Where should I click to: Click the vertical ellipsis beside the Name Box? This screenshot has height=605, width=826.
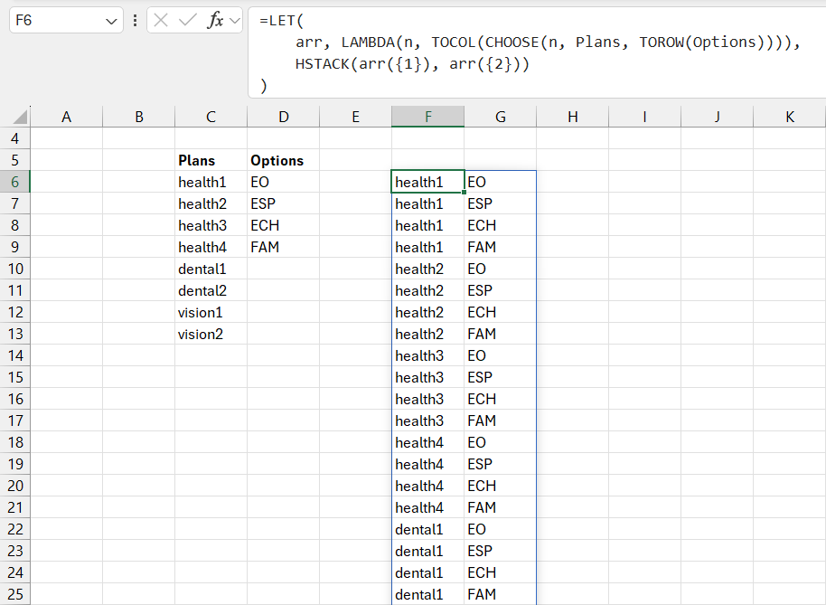(134, 20)
